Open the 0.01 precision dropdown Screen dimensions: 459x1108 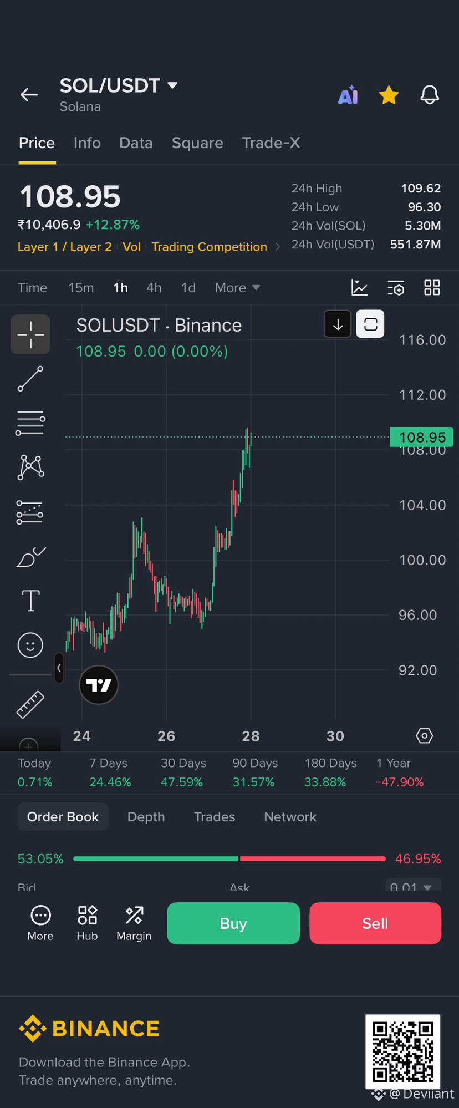tap(413, 886)
